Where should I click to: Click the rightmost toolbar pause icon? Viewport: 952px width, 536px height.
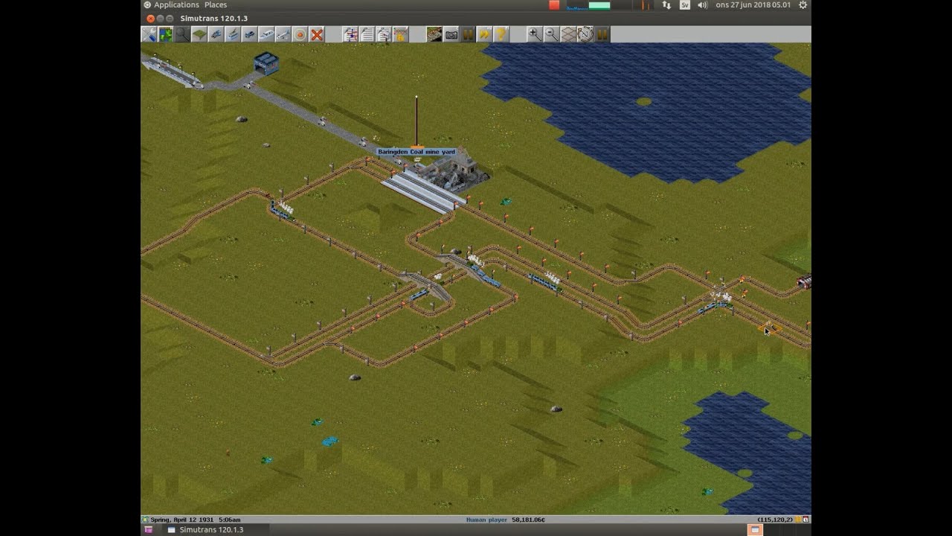[x=602, y=34]
